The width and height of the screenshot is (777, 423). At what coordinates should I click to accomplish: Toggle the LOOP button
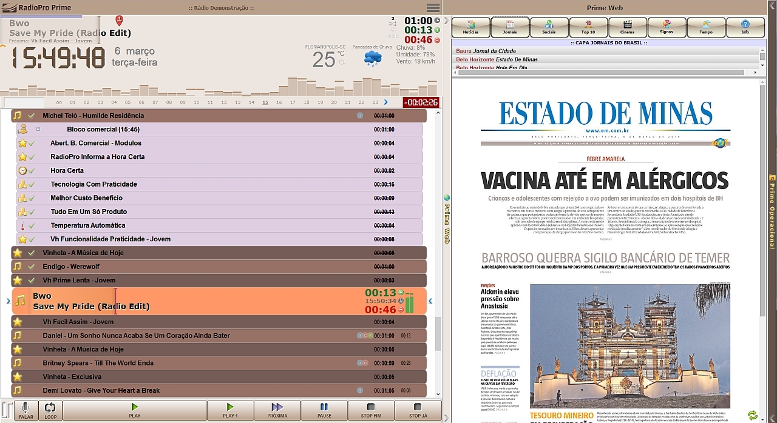50,410
